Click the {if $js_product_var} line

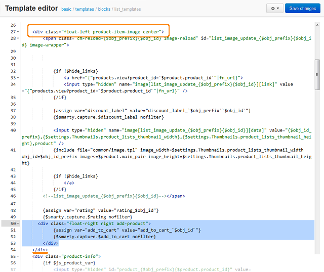[69, 263]
